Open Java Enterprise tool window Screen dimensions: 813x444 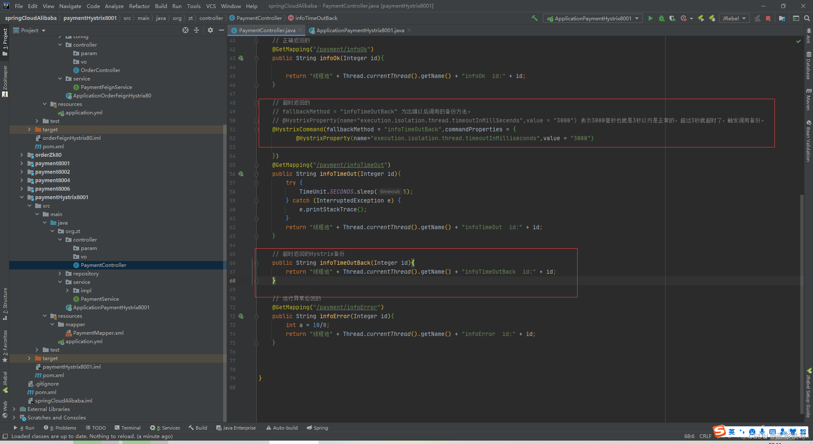coord(236,428)
